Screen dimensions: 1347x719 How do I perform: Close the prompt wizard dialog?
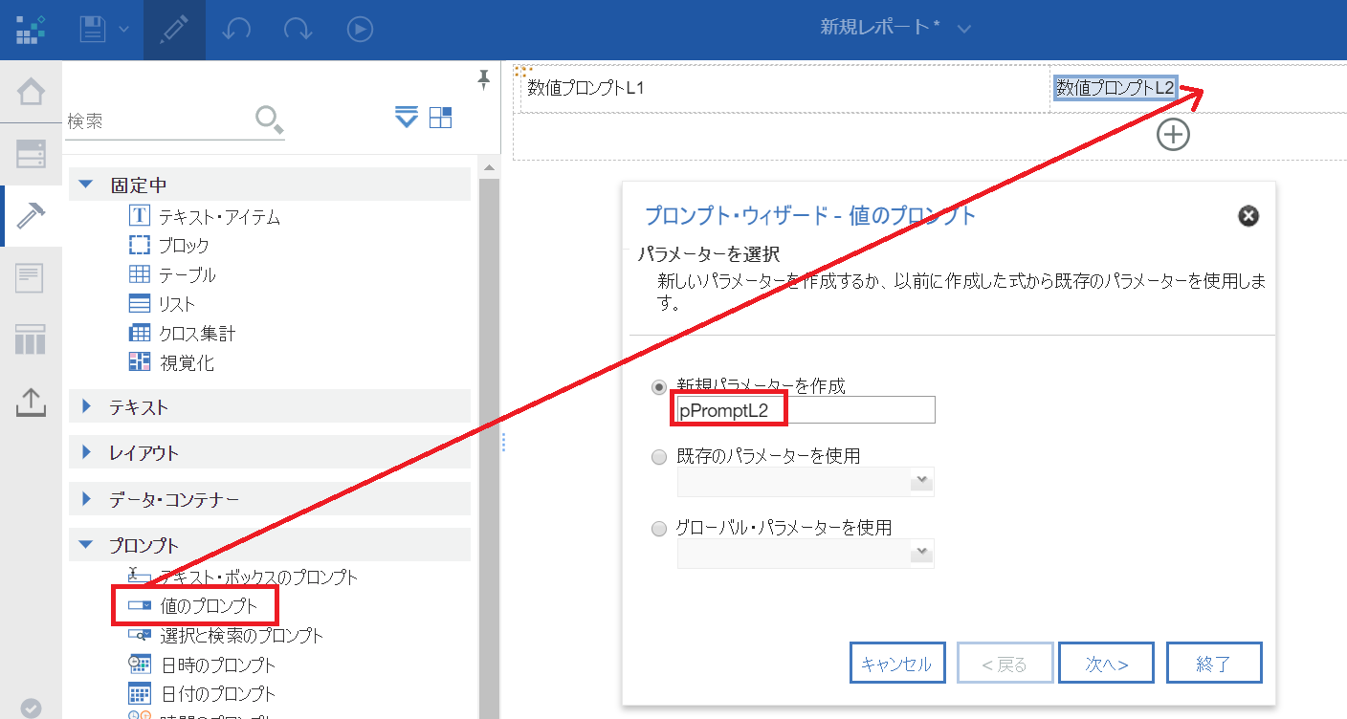click(1248, 216)
